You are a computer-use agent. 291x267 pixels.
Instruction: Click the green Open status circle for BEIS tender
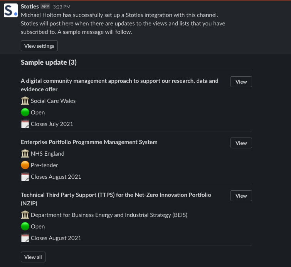[25, 227]
